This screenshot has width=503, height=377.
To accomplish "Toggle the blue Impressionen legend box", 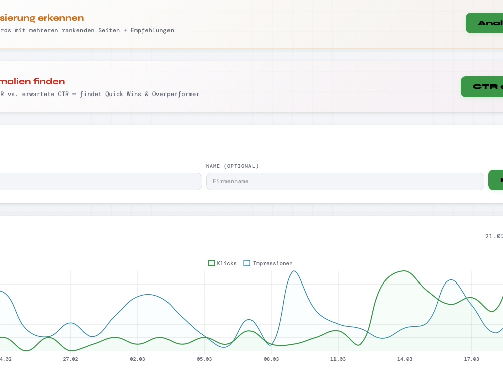I will click(247, 263).
